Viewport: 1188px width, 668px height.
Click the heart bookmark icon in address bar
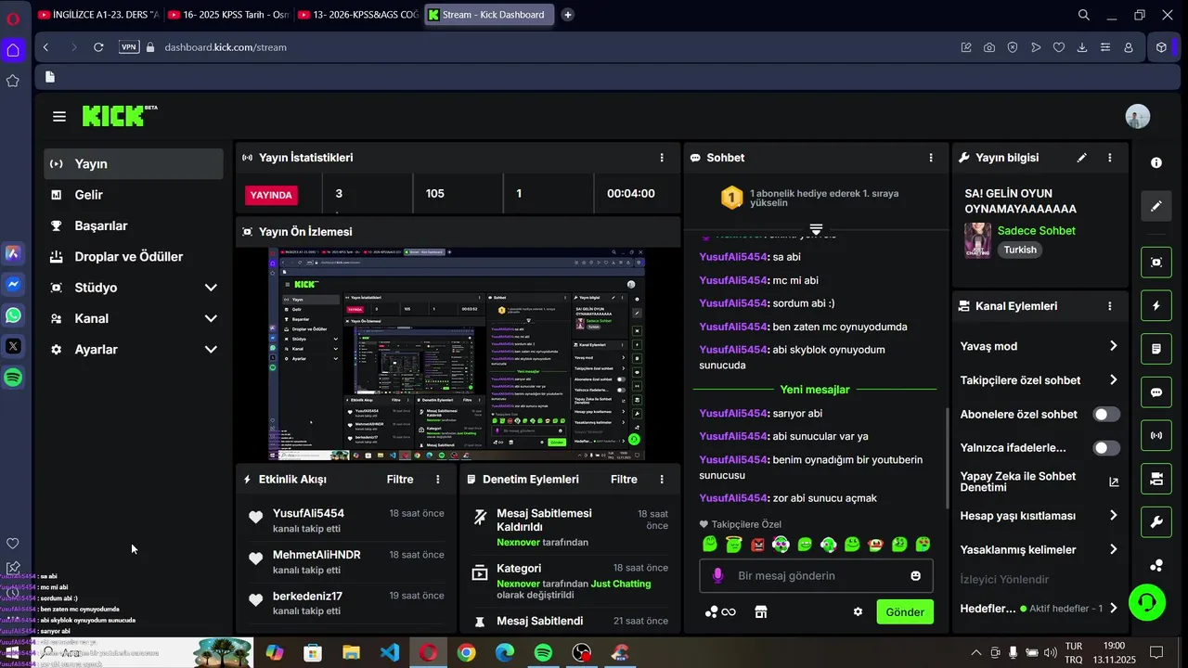pyautogui.click(x=1059, y=47)
